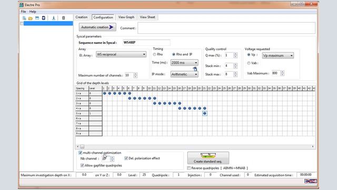Click the '9×a' spacing row header
Image resolution: width=337 pixels, height=190 pixels.
click(82, 134)
